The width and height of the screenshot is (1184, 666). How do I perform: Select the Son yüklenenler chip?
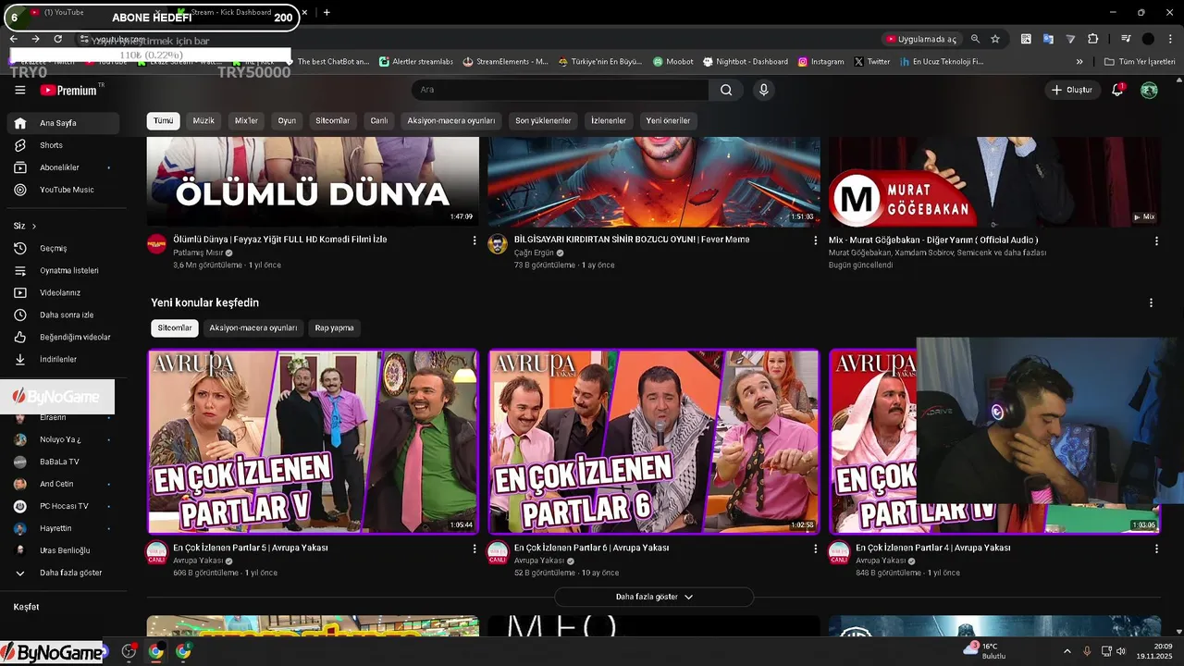(543, 121)
